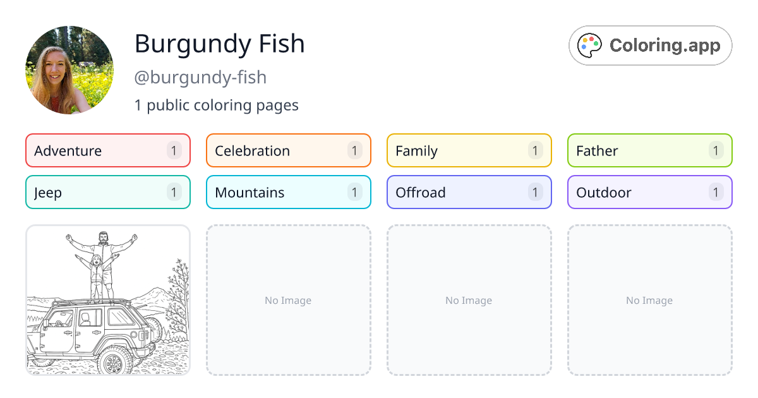Select the Celebration tag
This screenshot has height=398, width=758.
pyautogui.click(x=289, y=150)
